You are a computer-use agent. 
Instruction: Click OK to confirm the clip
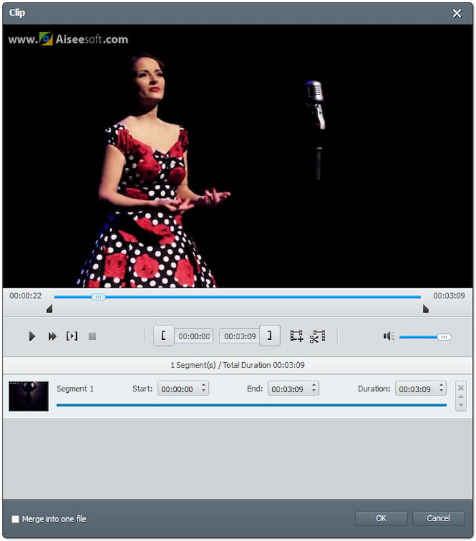click(x=381, y=519)
